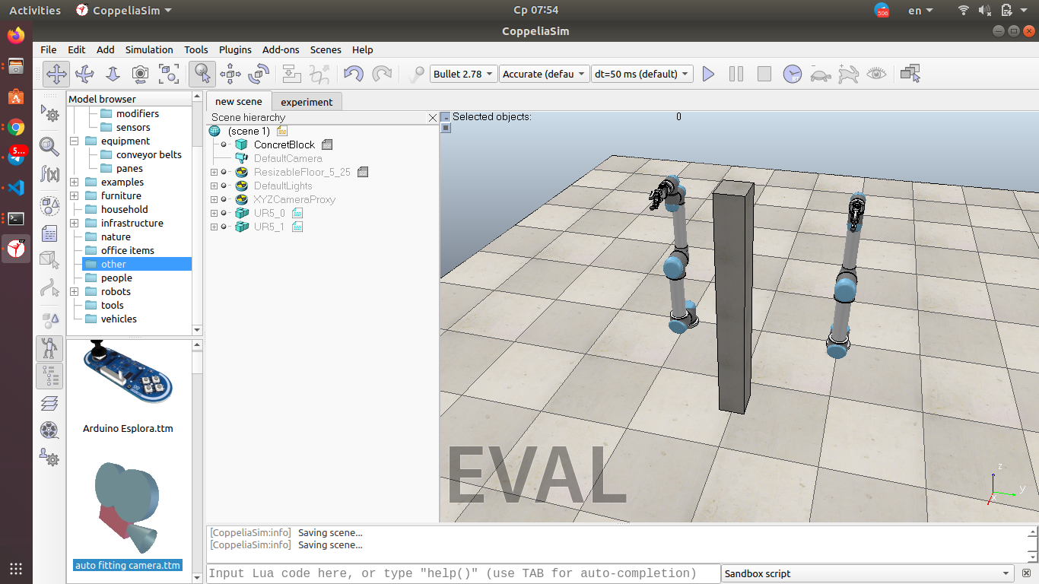Image resolution: width=1039 pixels, height=584 pixels.
Task: Expand the UR5_0 tree node
Action: click(x=214, y=213)
